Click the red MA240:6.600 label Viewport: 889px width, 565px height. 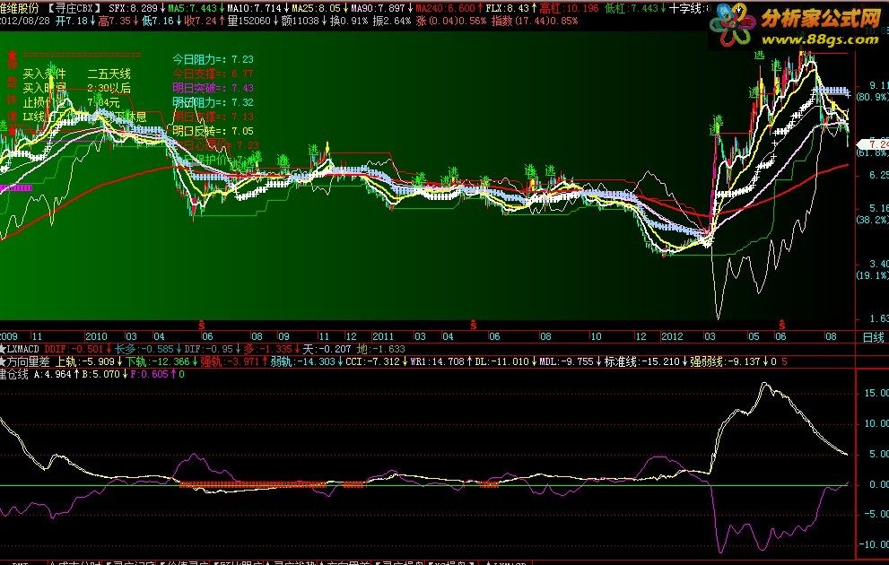[x=445, y=8]
